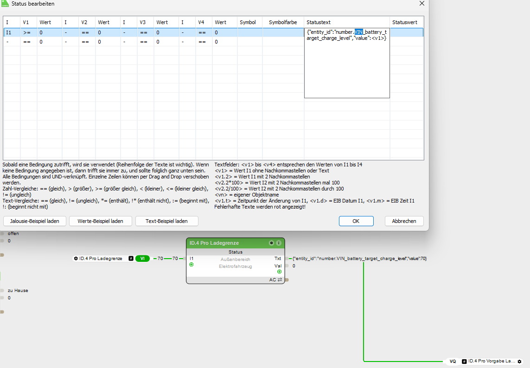This screenshot has height=368, width=530.
Task: Click Symbolfarbe cell in first row
Action: (283, 32)
